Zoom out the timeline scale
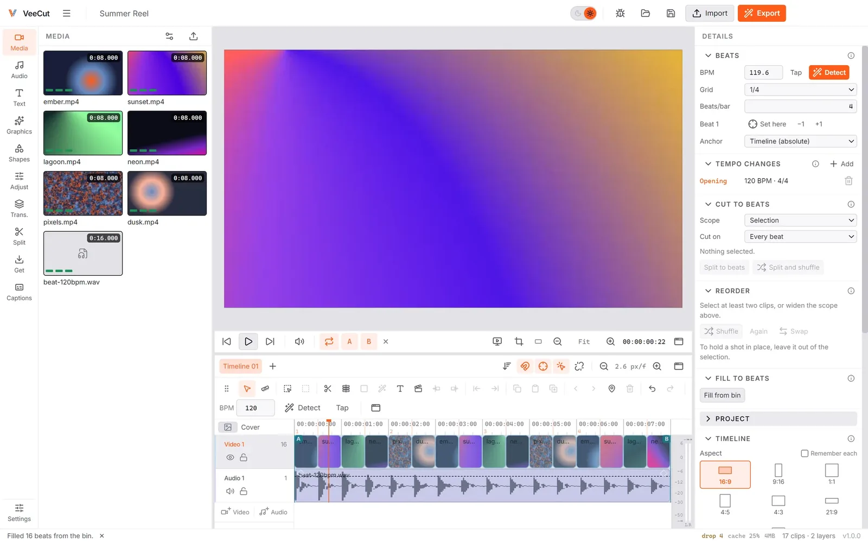 (604, 367)
